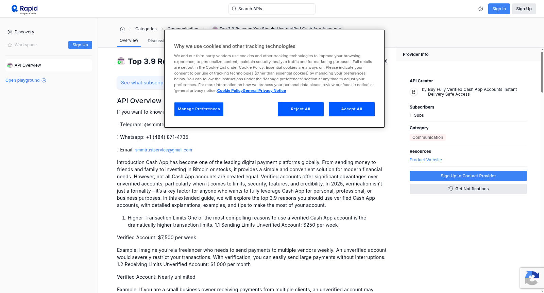Go to Categories in the breadcrumb
544x293 pixels.
pyautogui.click(x=146, y=29)
